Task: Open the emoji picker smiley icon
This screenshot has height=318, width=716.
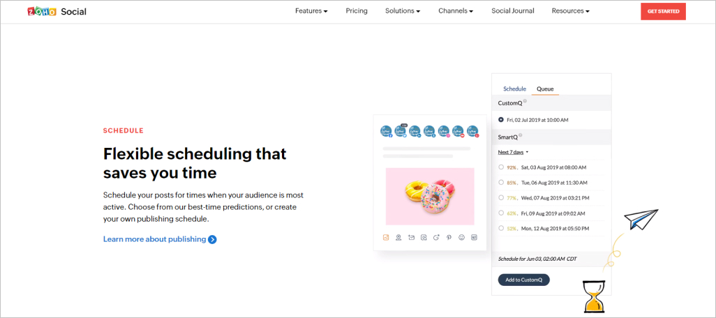Action: tap(462, 237)
